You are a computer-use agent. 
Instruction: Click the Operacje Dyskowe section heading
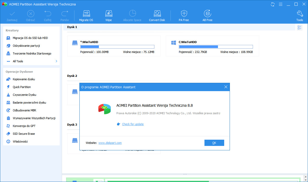(x=19, y=72)
